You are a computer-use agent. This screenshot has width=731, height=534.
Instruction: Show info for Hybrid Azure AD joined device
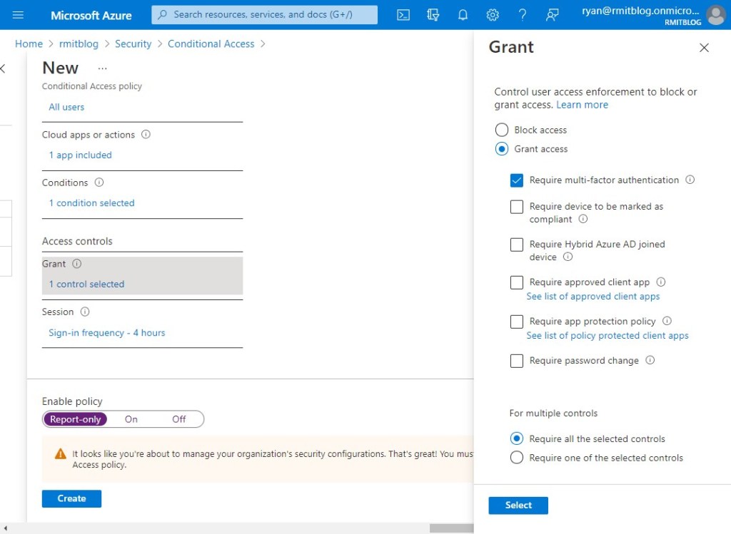point(568,257)
